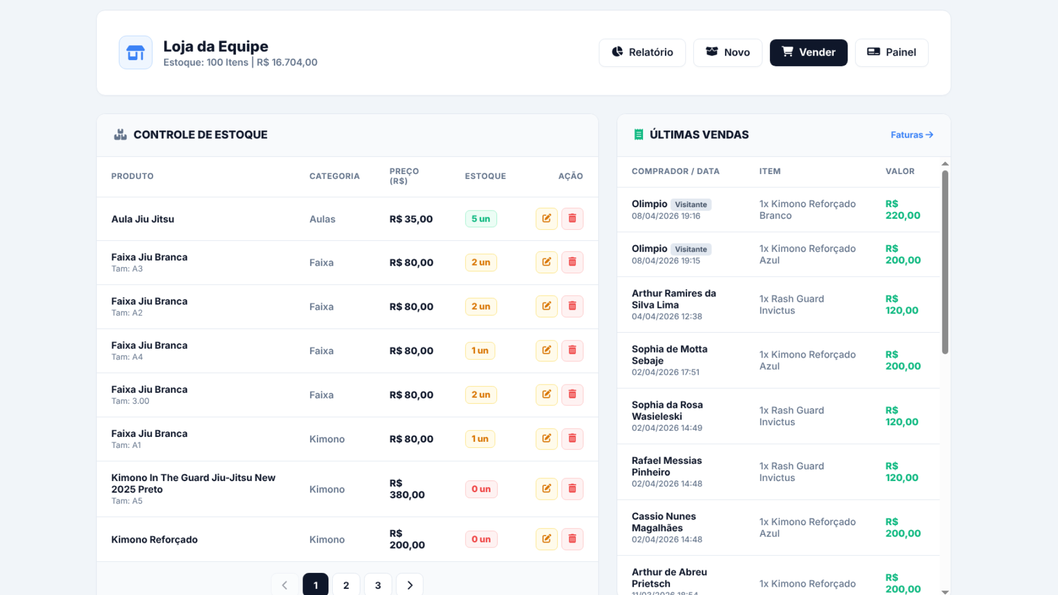Click the Categoria column header
The width and height of the screenshot is (1058, 595).
[x=334, y=176]
